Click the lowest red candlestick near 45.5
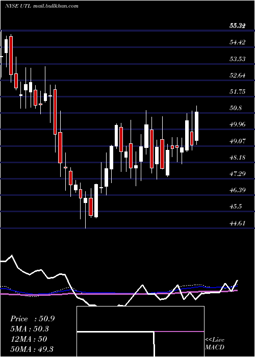The height and width of the screenshot is (357, 255). point(91,207)
